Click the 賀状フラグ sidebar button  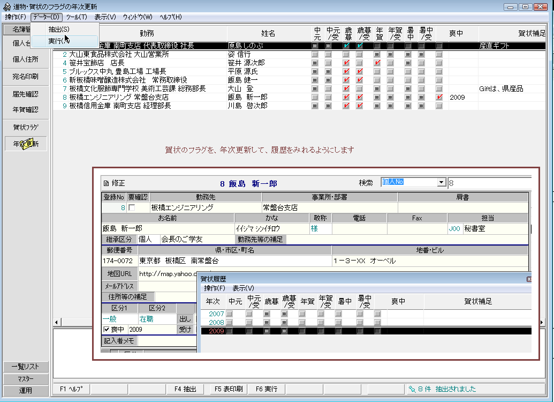point(26,128)
